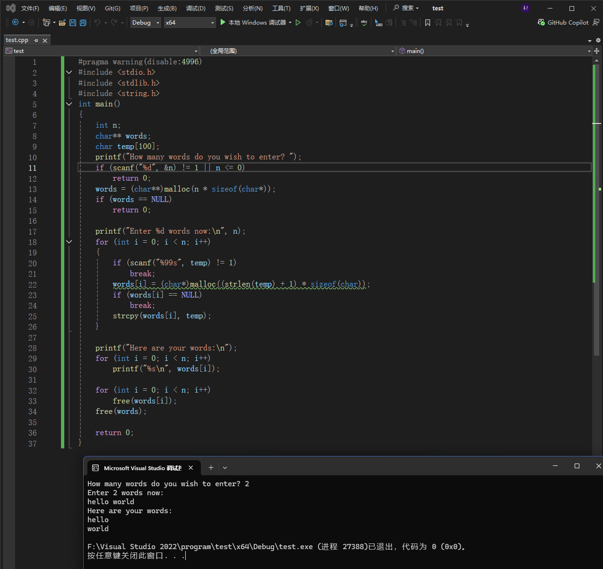
Task: Start debugging with the solid green play icon
Action: (223, 22)
